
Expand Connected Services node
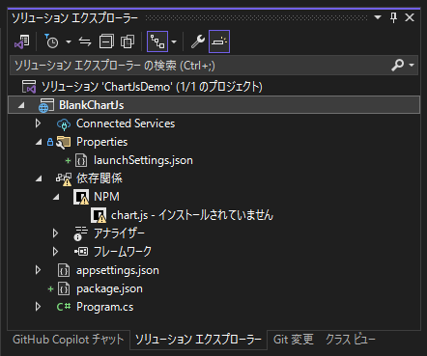38,123
